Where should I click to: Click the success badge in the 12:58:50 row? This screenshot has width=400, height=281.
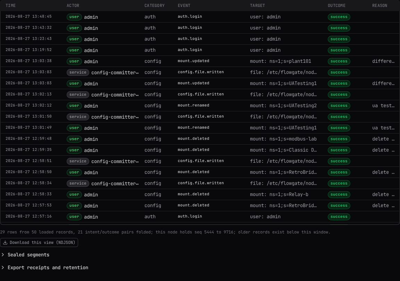pyautogui.click(x=339, y=172)
